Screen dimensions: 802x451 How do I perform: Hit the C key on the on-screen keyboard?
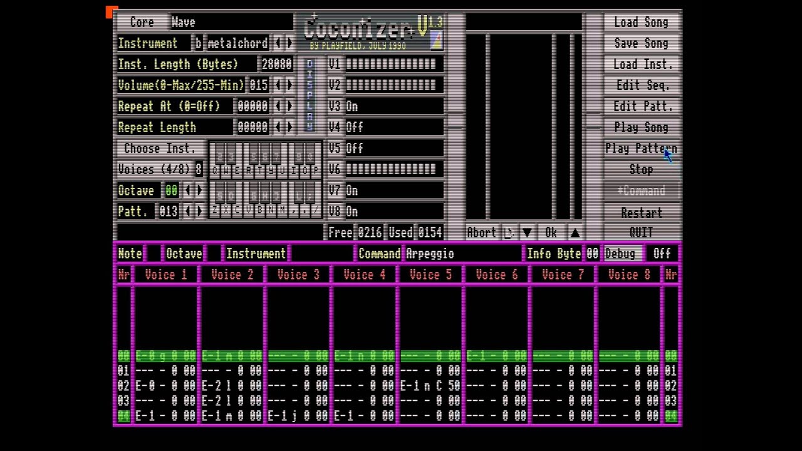pos(237,211)
